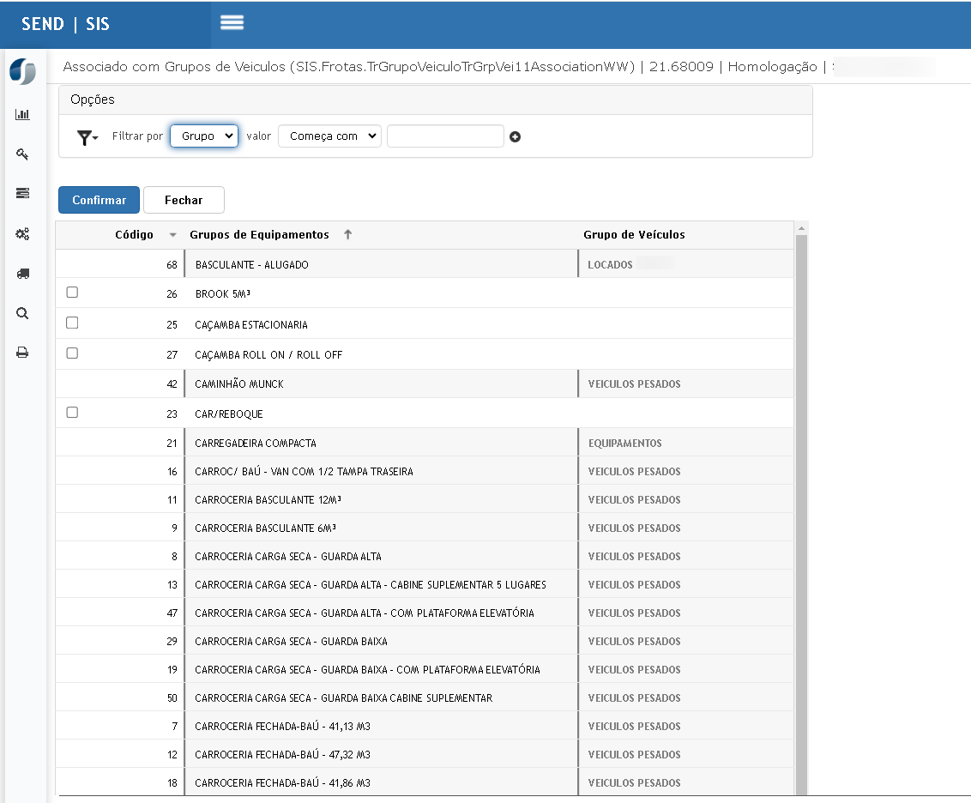The height and width of the screenshot is (803, 971).
Task: Open the Código column dropdown arrow
Action: pyautogui.click(x=172, y=235)
